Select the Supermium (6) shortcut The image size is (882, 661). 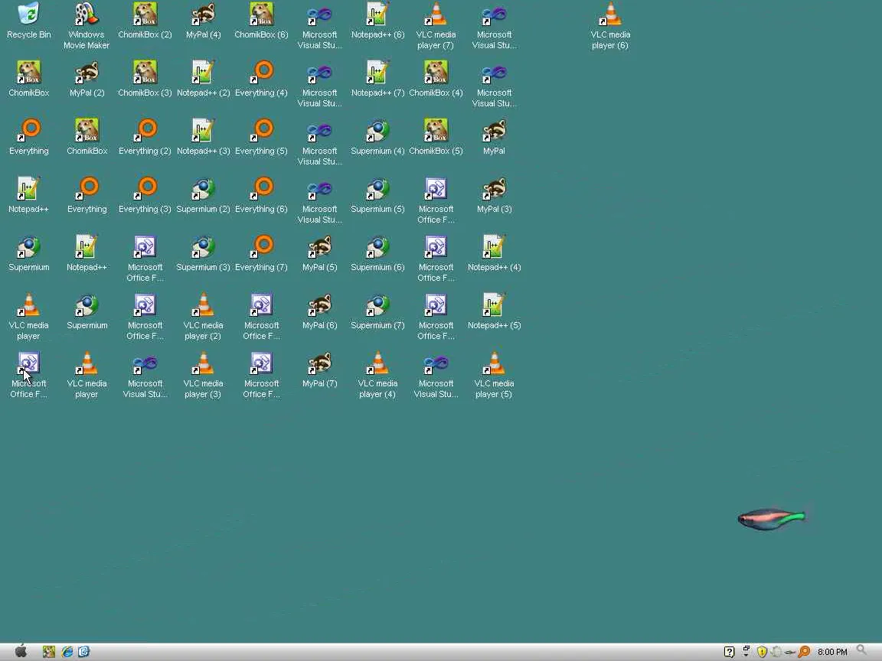point(378,253)
